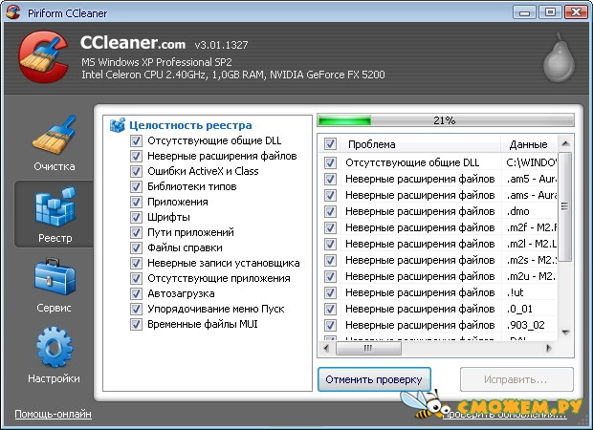Uncheck the result row with C:\WINDO data
The image size is (593, 430).
tap(330, 162)
